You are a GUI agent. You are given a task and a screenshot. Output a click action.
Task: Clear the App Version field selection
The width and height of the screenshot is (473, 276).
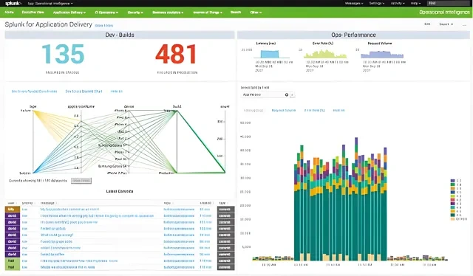pyautogui.click(x=287, y=94)
